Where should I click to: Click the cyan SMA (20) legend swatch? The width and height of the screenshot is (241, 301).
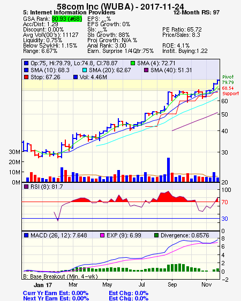pyautogui.click(x=85, y=70)
